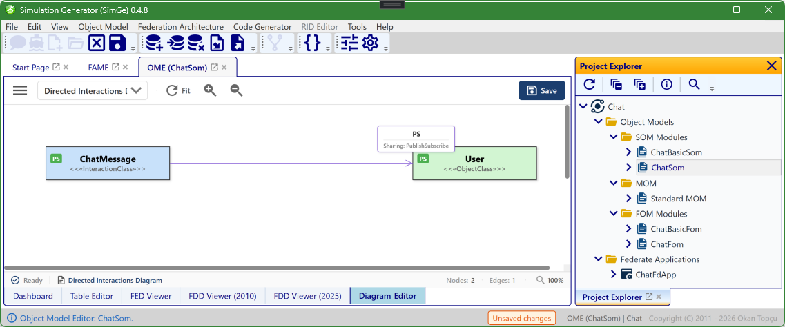
Task: Switch to the Table Editor tab
Action: tap(92, 296)
